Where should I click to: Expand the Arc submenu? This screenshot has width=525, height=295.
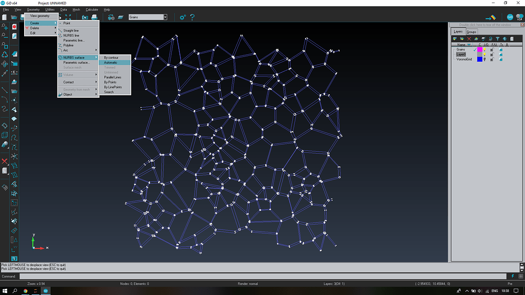[x=78, y=50]
